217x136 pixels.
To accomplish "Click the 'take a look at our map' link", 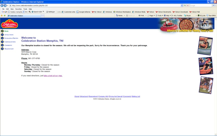I will click(x=53, y=76).
